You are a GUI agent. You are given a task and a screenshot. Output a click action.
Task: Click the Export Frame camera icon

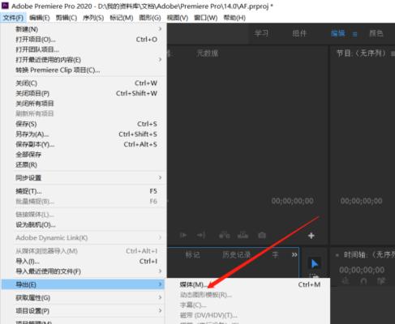262,235
